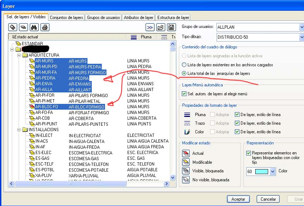304x206 pixels.
Task: Click the layer list scroll up arrow
Action: pyautogui.click(x=172, y=44)
